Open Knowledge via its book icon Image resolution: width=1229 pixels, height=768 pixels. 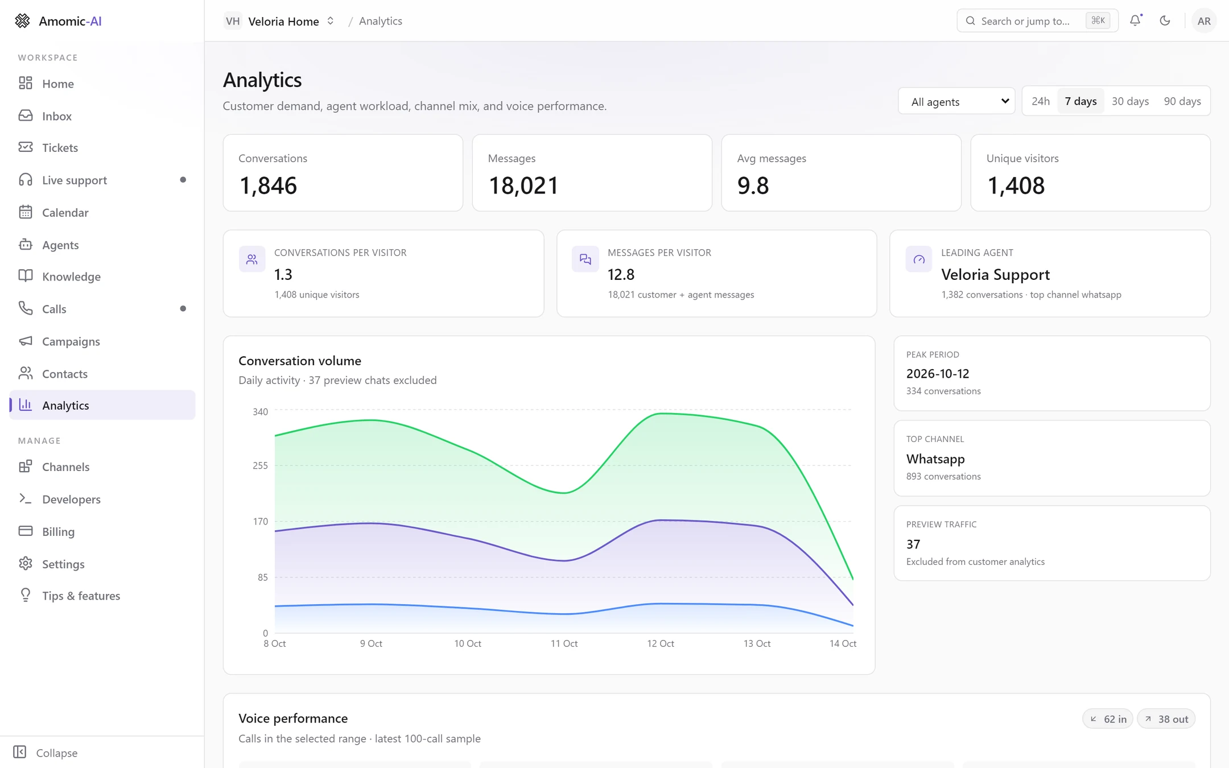point(26,276)
